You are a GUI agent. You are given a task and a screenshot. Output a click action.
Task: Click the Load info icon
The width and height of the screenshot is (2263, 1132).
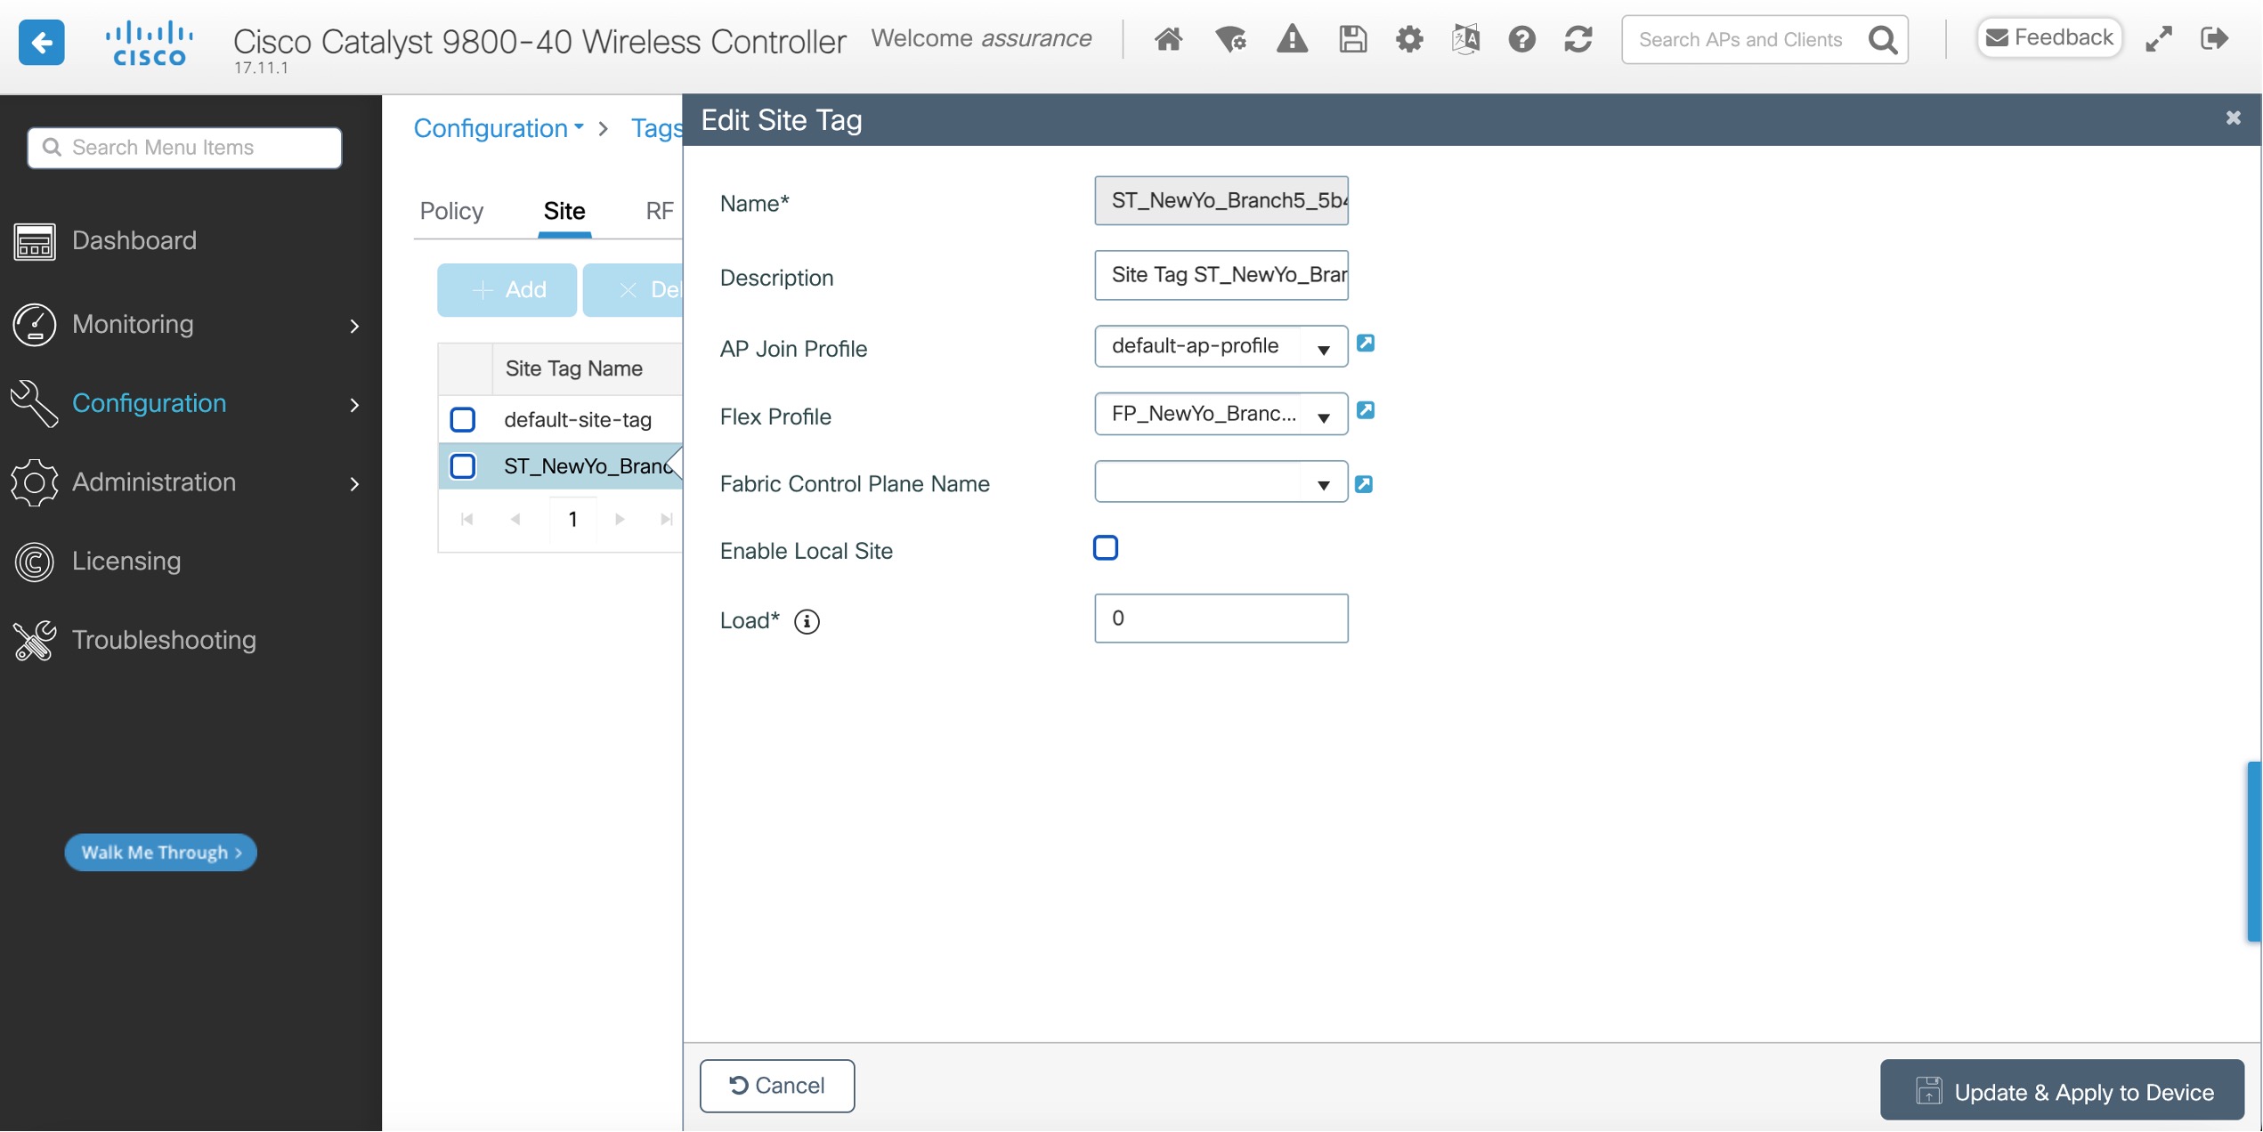(x=807, y=621)
